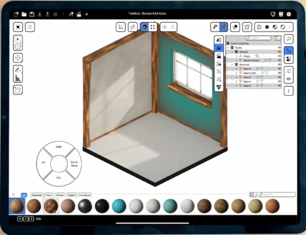
Task: Click the Quick Menu pie button
Action: pos(74,164)
